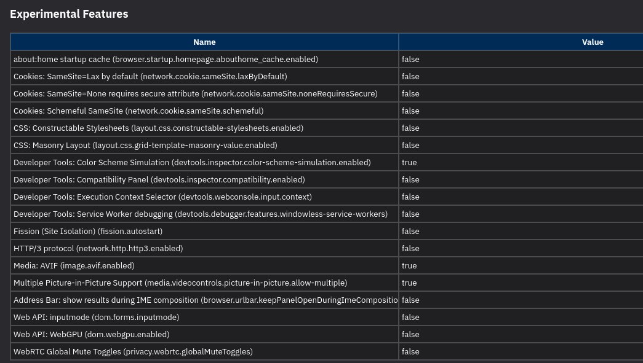Select Web API: inputmode entry
The image size is (643, 363).
point(97,317)
